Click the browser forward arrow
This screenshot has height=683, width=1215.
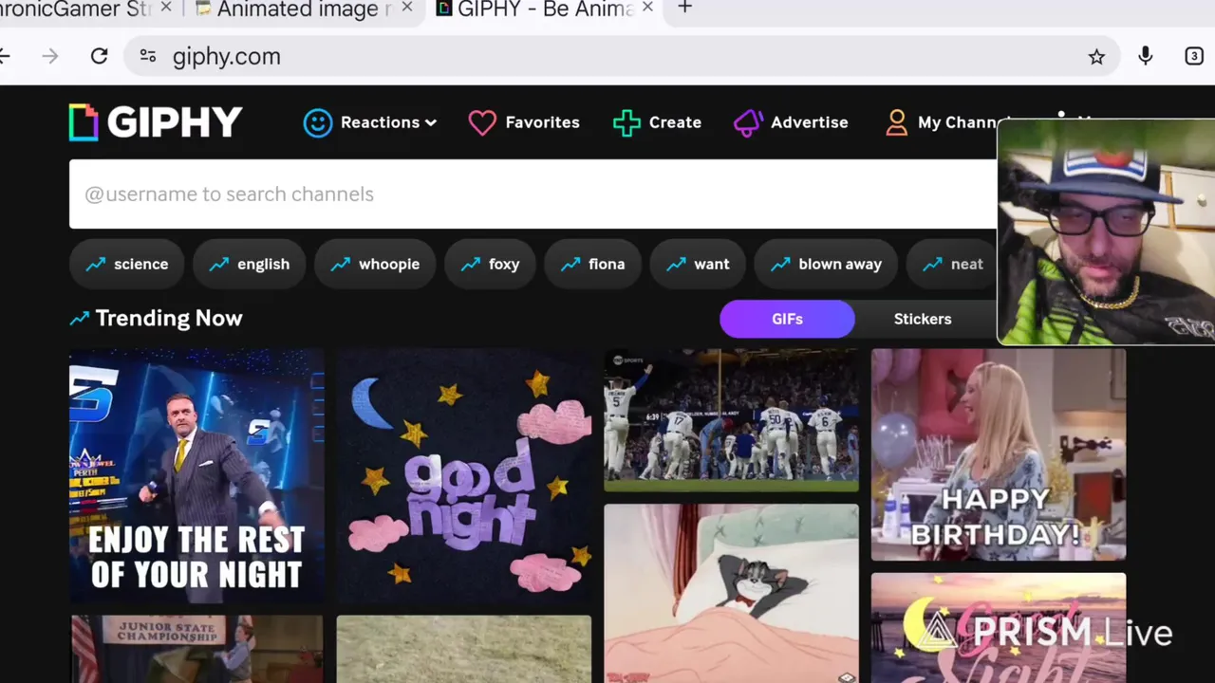(50, 56)
